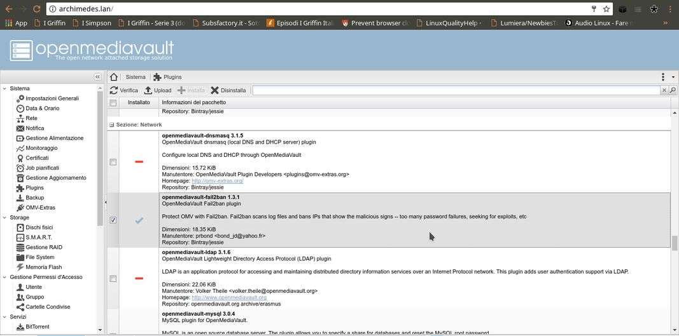The image size is (679, 336).
Task: Uncheck the openmediavault-fail2ban plugin checkbox
Action: (113, 220)
